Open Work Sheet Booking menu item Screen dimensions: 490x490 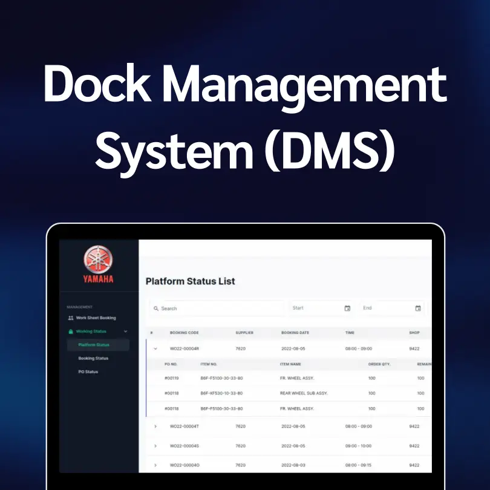pyautogui.click(x=96, y=318)
